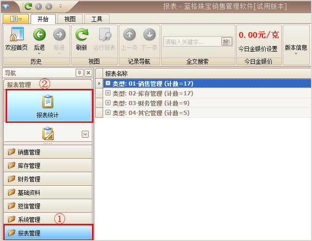Expand the 04-其它管理 report group
Screen dimensions: 312x241
tap(108, 113)
